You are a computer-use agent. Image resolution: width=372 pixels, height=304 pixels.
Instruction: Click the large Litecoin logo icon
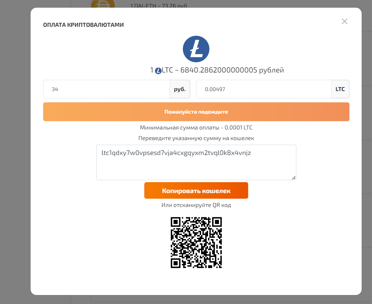[x=196, y=49]
